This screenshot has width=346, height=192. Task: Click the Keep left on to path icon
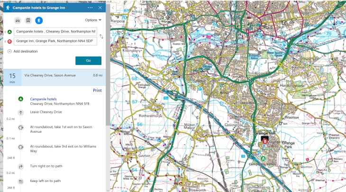click(x=21, y=181)
